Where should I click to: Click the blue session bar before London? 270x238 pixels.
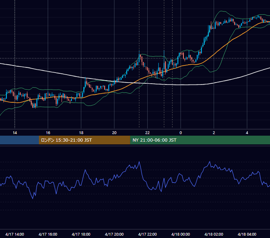19,140
